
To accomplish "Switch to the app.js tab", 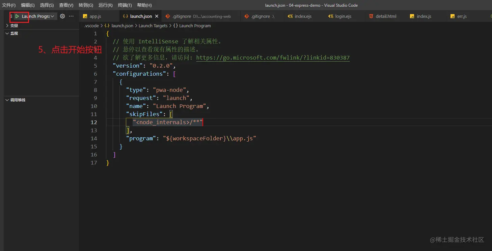I will (x=99, y=16).
